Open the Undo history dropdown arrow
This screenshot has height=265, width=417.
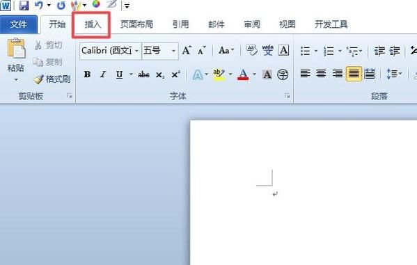coord(49,5)
